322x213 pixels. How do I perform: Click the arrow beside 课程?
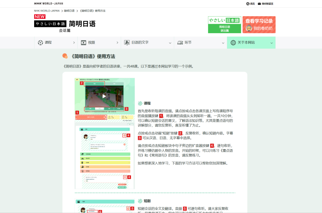tap(74, 43)
